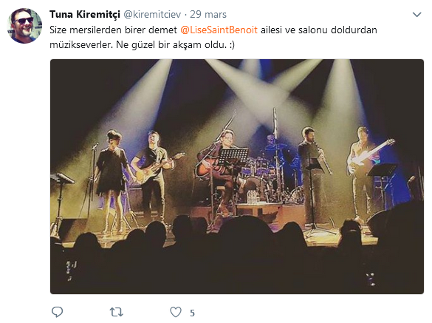Click the retweet arrows icon

click(116, 312)
